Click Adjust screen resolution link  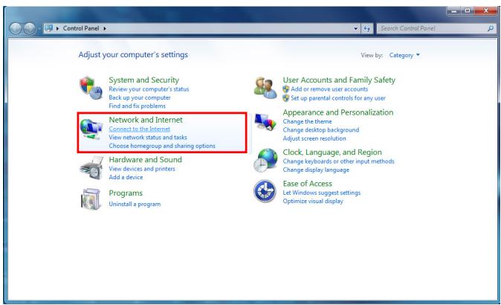pyautogui.click(x=314, y=138)
